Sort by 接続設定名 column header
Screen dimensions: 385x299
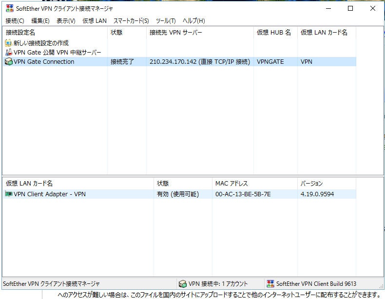[x=55, y=32]
